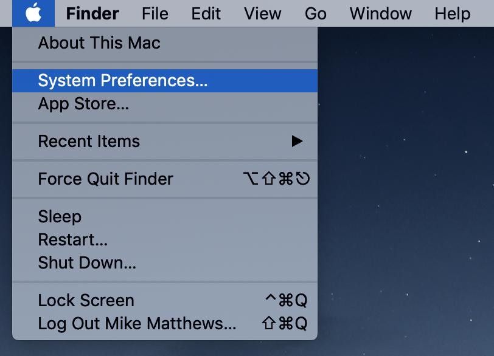494x356 pixels.
Task: Click the Recent Items submenu arrow
Action: (x=297, y=142)
